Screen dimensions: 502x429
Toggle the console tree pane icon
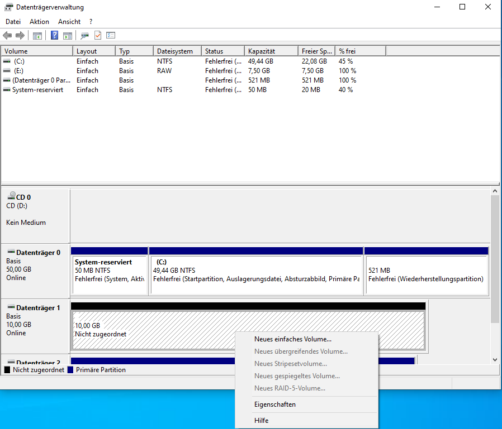(x=37, y=36)
